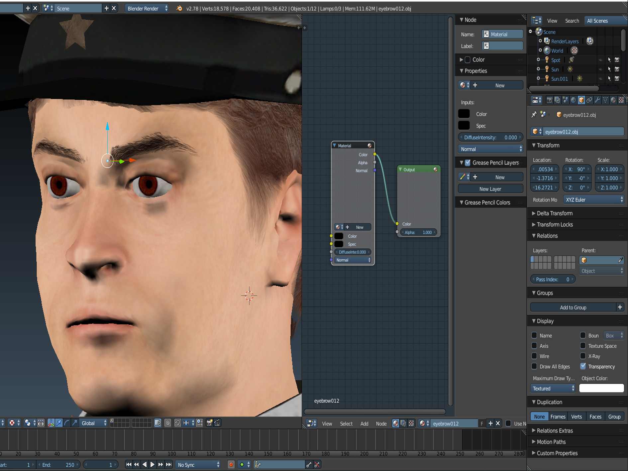Disable the Transparency checkbox
This screenshot has width=628, height=471.
pos(583,366)
